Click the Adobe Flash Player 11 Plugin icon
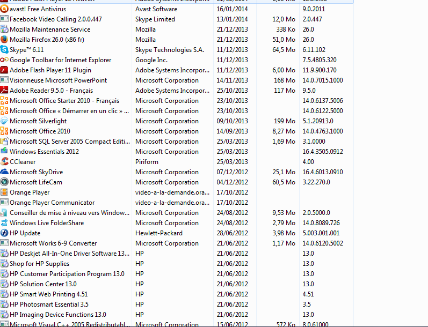Viewport: 428px width, 327px height. pos(4,70)
